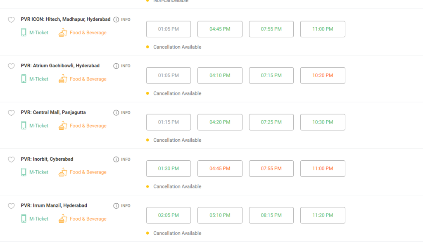The width and height of the screenshot is (423, 245).
Task: Book 02:05 PM show at Irrum Manzil
Action: [x=169, y=215]
